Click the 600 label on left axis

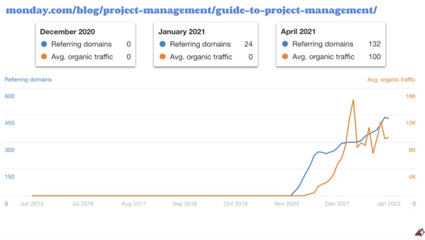point(9,96)
